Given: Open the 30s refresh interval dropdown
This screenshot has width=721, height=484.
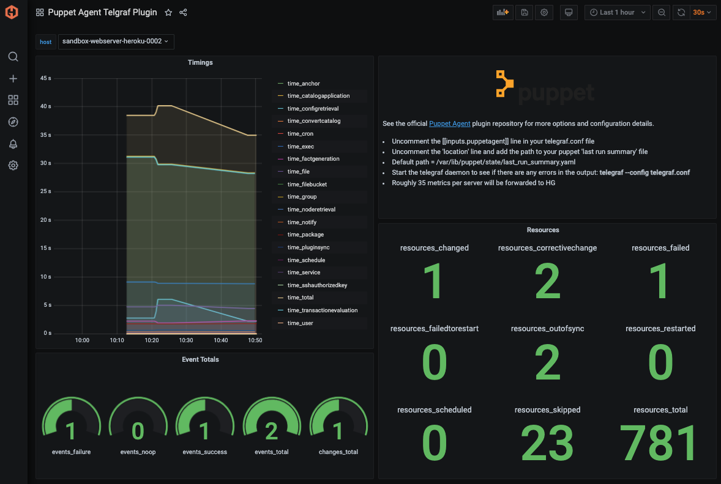Looking at the screenshot, I should coord(702,12).
